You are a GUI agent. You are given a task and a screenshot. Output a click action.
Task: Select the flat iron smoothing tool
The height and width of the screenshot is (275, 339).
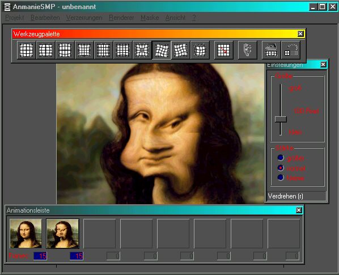[x=271, y=50]
